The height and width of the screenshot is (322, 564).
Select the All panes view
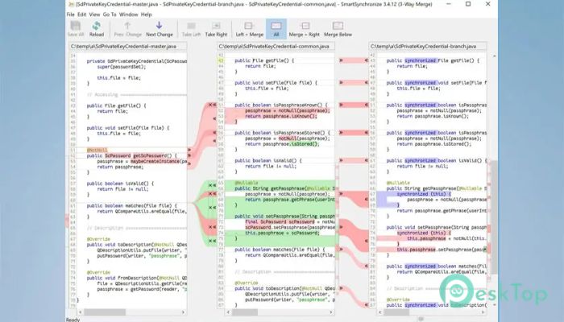[276, 29]
